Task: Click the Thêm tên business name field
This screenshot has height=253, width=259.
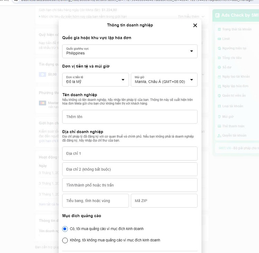Action: tap(129, 117)
